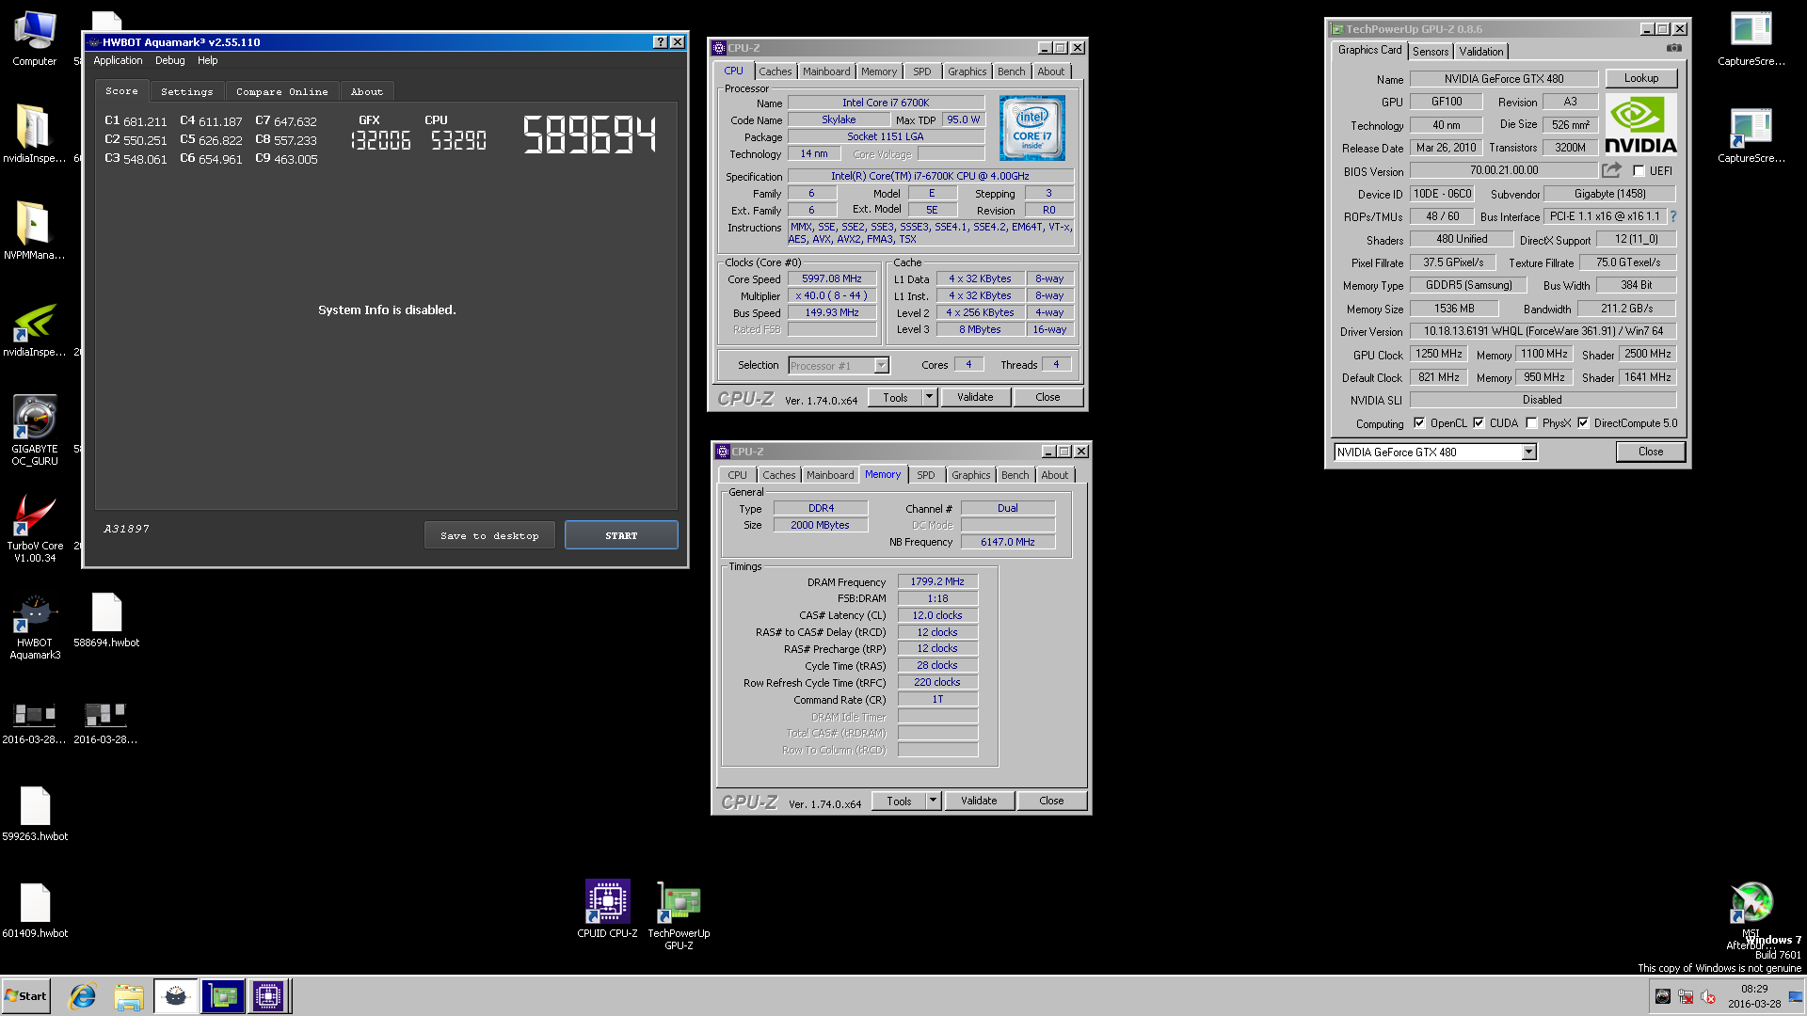Open the GIGABYTE OC_GURU shortcut

pos(35,430)
